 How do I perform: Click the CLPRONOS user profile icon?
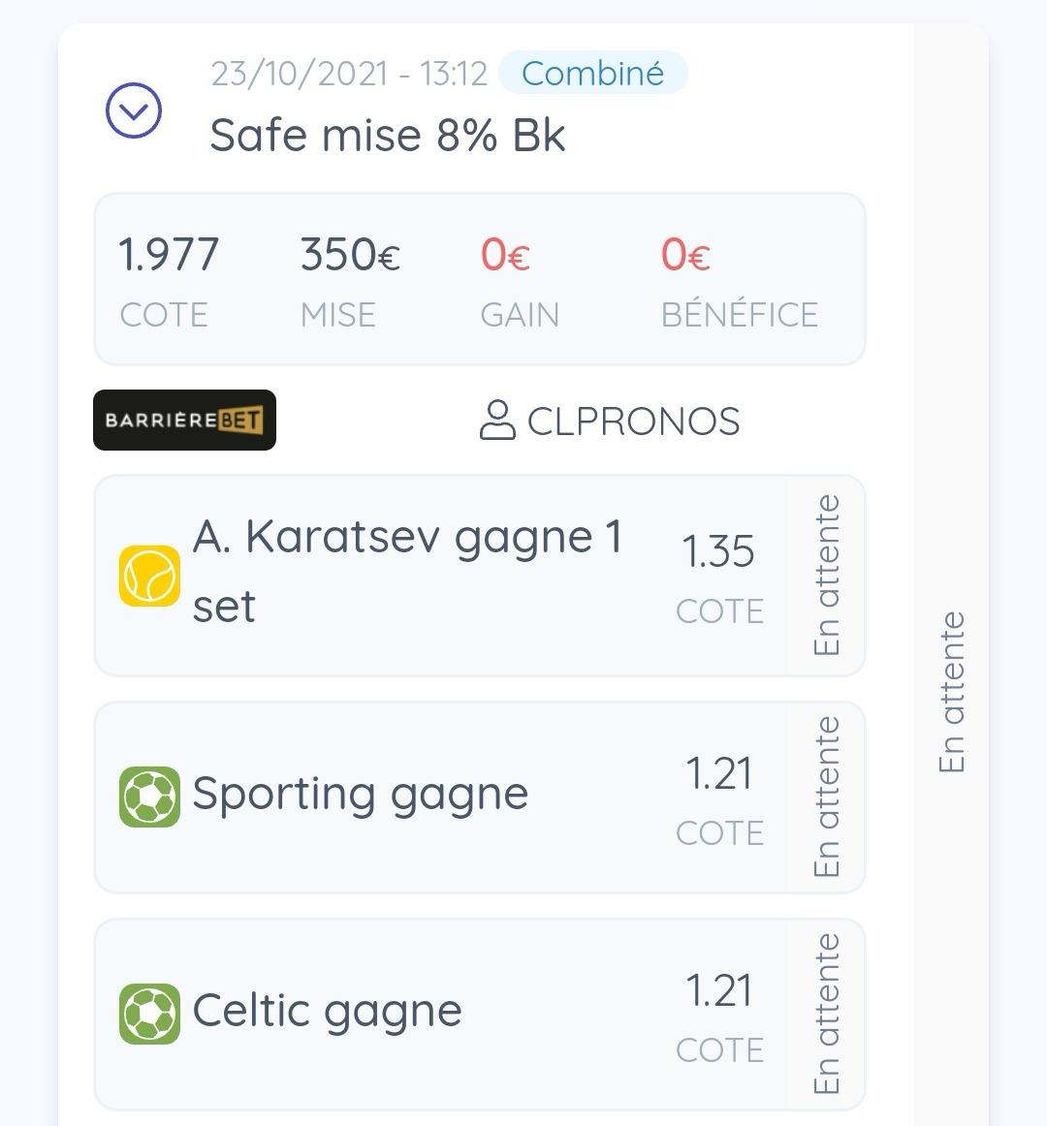point(497,421)
